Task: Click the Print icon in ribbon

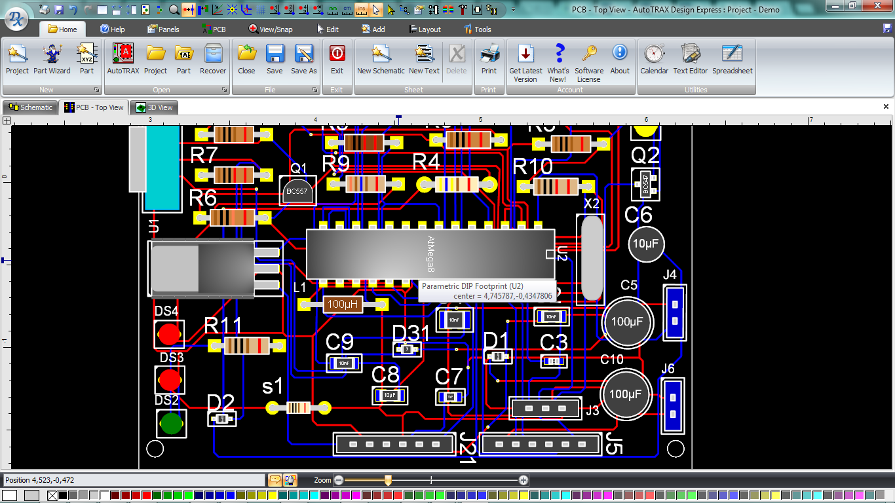Action: [489, 60]
